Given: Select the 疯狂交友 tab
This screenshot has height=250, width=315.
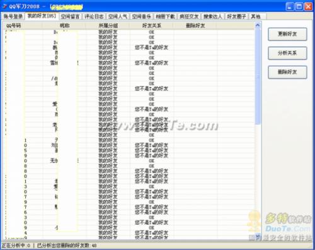Looking at the screenshot, I should 189,16.
